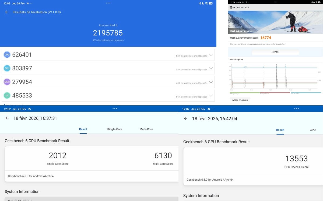Select the GPU score badge icon
The height and width of the screenshot is (201, 323).
click(x=7, y=68)
